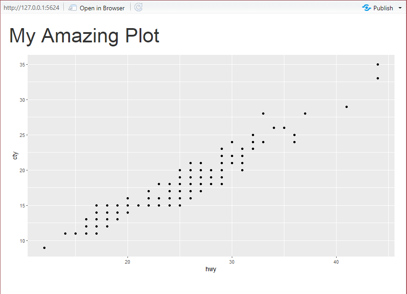The height and width of the screenshot is (294, 407).
Task: Select the topmost data point at cty 35
Action: [x=378, y=64]
